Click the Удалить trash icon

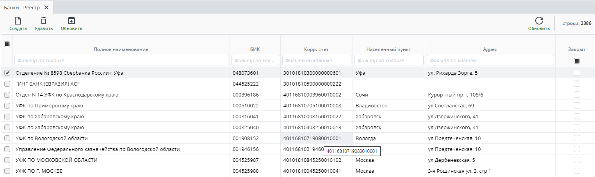(x=44, y=21)
